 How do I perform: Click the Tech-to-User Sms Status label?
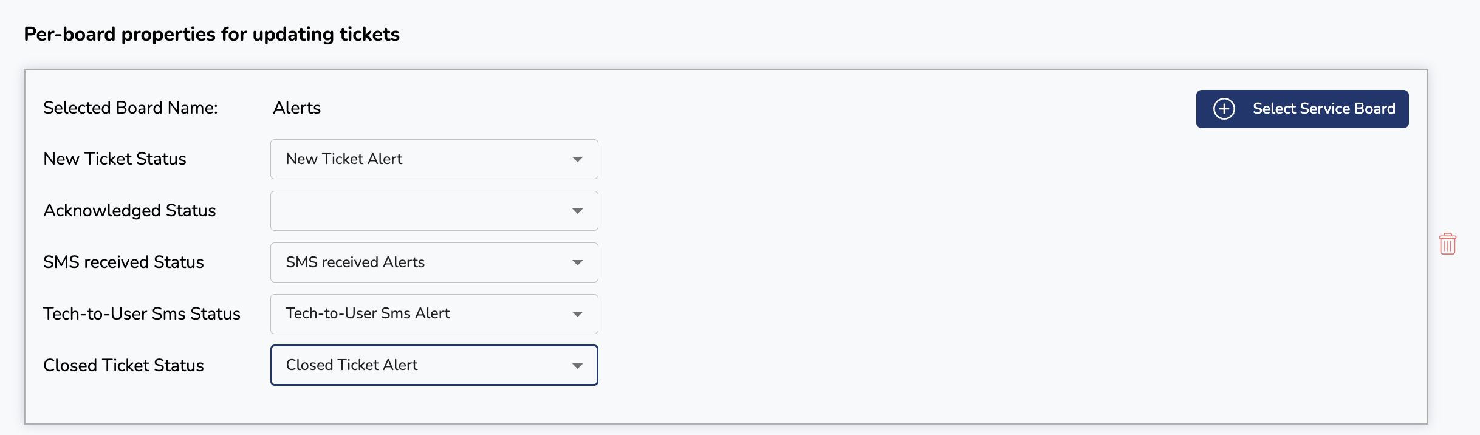[142, 313]
